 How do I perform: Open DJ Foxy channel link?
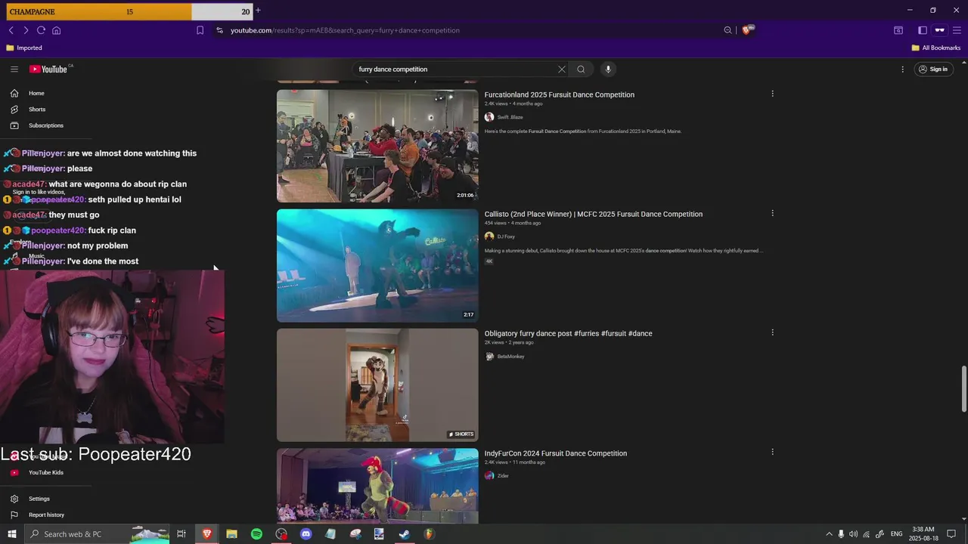pyautogui.click(x=506, y=236)
